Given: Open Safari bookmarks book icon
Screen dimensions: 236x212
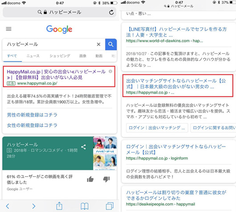Looking at the screenshot, I should 85,206.
